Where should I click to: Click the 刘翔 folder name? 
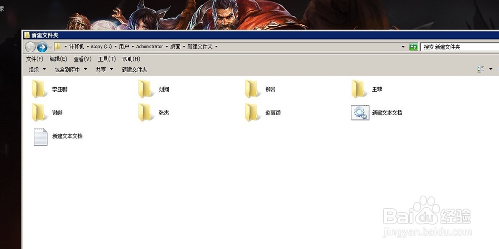tap(164, 89)
